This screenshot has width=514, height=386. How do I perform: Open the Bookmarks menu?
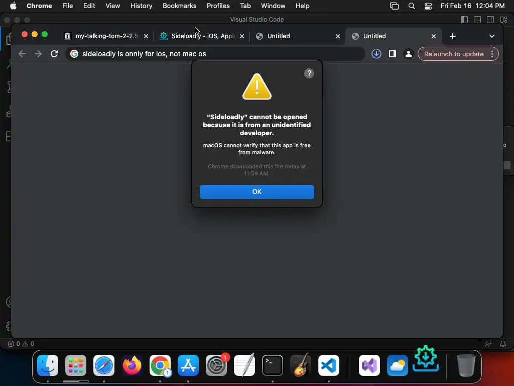pos(179,6)
